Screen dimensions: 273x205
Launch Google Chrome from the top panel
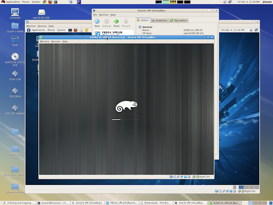[45, 2]
